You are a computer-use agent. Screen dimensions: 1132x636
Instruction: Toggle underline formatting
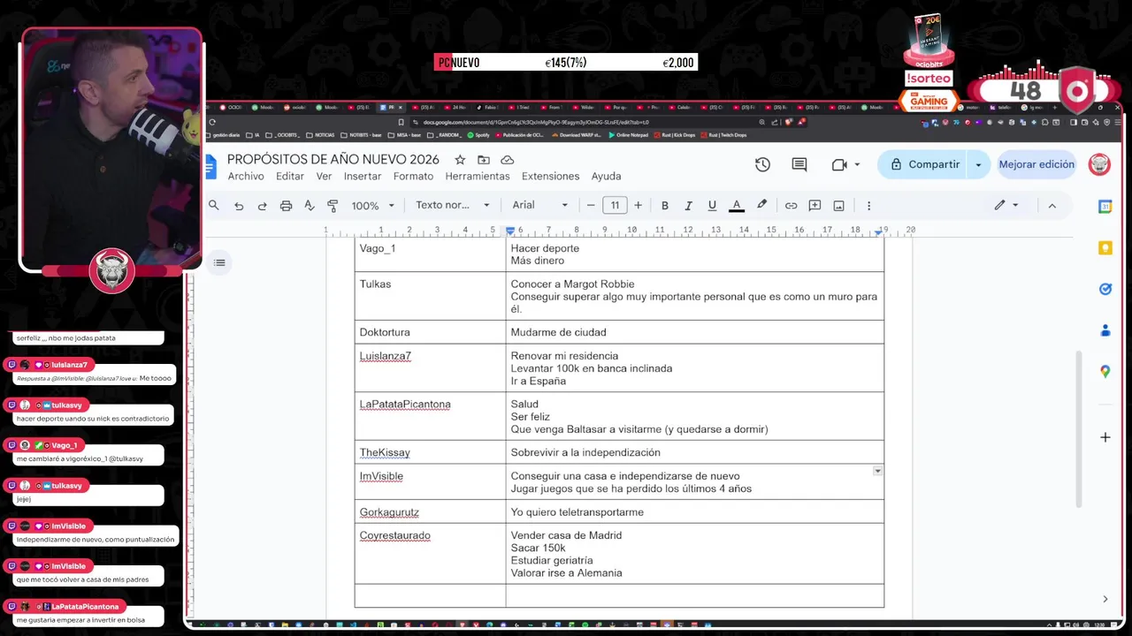point(712,206)
